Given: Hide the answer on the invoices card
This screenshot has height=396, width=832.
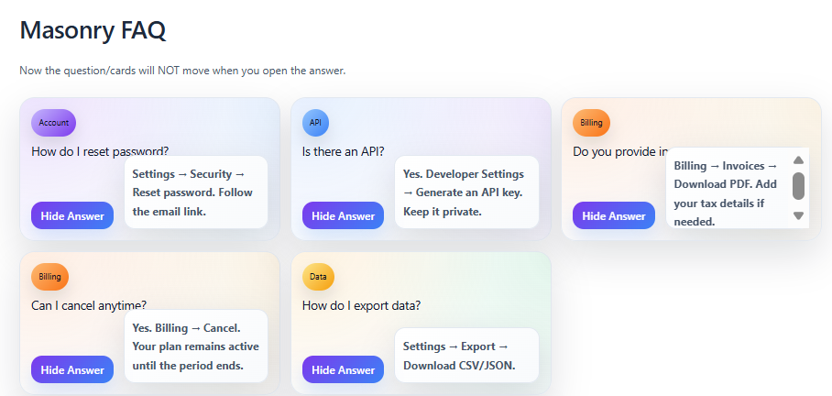Looking at the screenshot, I should [x=614, y=216].
